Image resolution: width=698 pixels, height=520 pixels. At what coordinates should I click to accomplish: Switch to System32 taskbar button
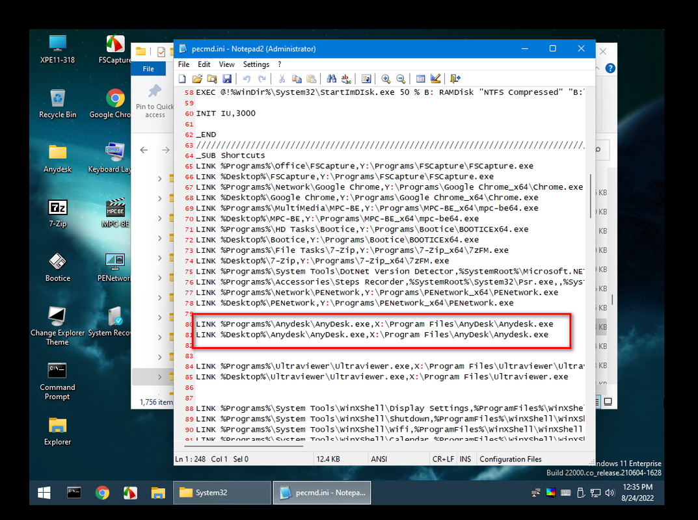222,493
